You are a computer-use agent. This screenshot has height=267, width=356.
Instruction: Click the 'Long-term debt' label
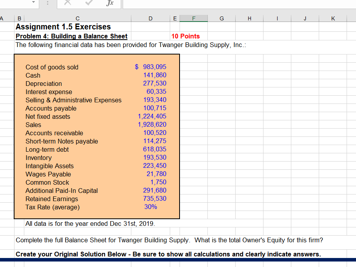tap(47, 150)
